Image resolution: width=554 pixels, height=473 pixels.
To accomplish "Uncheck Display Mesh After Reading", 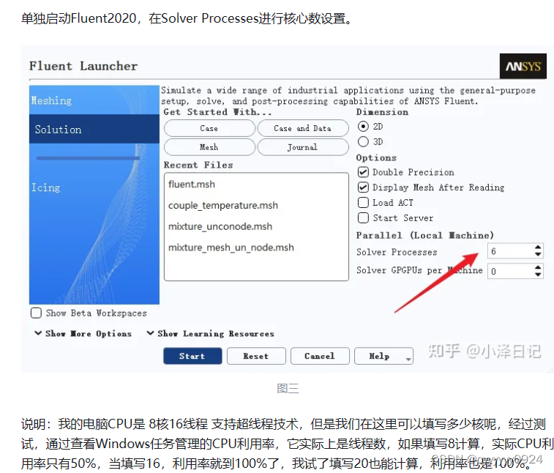I will coord(363,187).
